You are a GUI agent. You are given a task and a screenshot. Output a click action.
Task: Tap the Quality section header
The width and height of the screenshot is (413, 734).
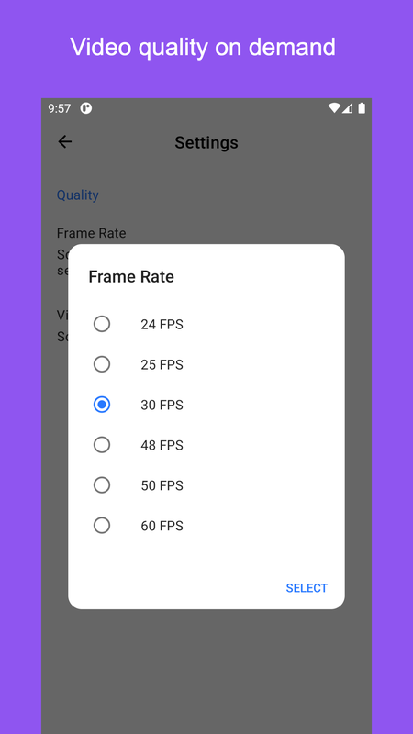(x=78, y=195)
